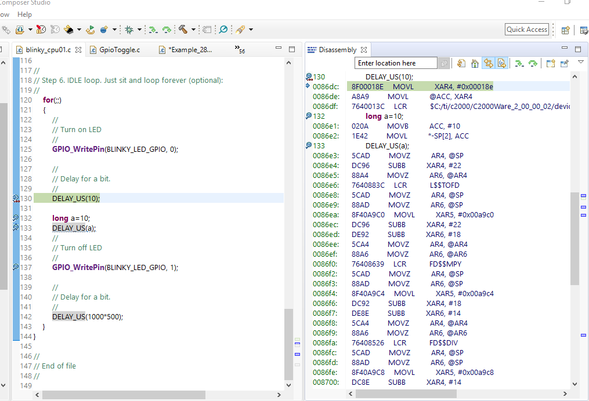
Task: Open the Help menu
Action: pos(24,14)
